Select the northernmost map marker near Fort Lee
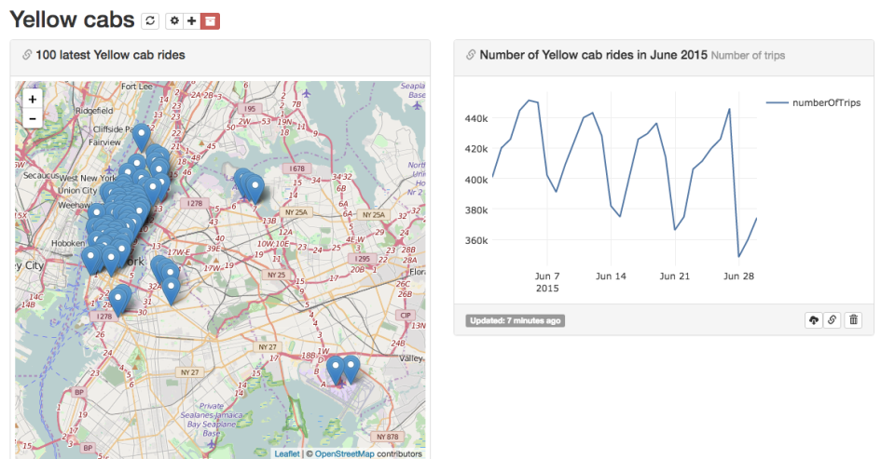895x459 pixels. pyautogui.click(x=142, y=135)
